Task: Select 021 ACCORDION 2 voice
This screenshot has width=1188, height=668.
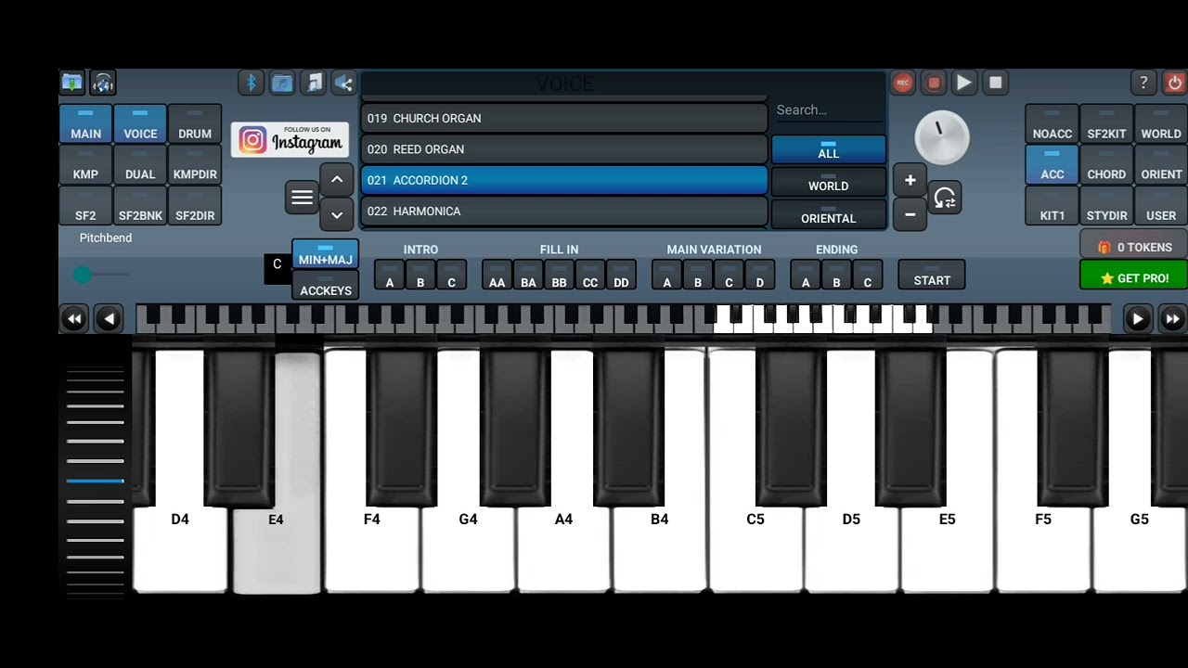Action: (564, 180)
